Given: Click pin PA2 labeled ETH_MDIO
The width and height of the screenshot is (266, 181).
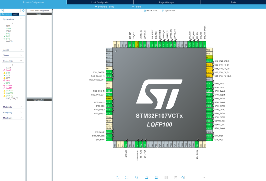Looking at the screenshot, I should [x=109, y=139].
